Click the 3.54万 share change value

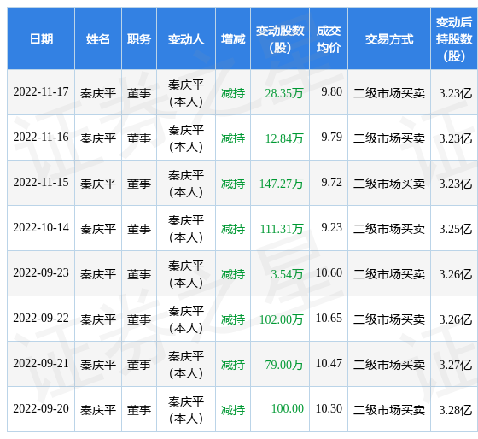click(287, 274)
